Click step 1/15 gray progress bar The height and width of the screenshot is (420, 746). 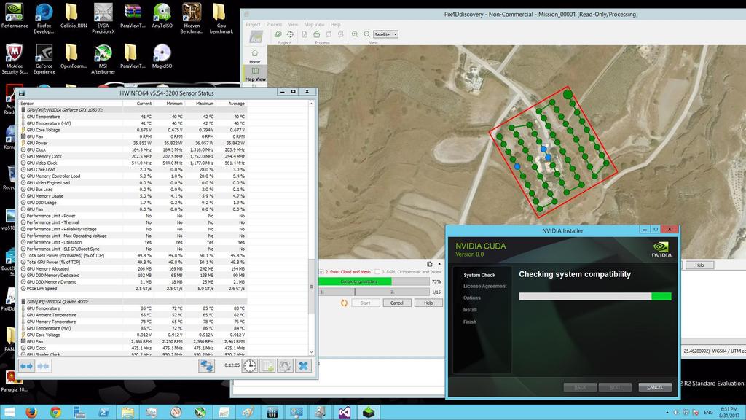[x=374, y=292]
